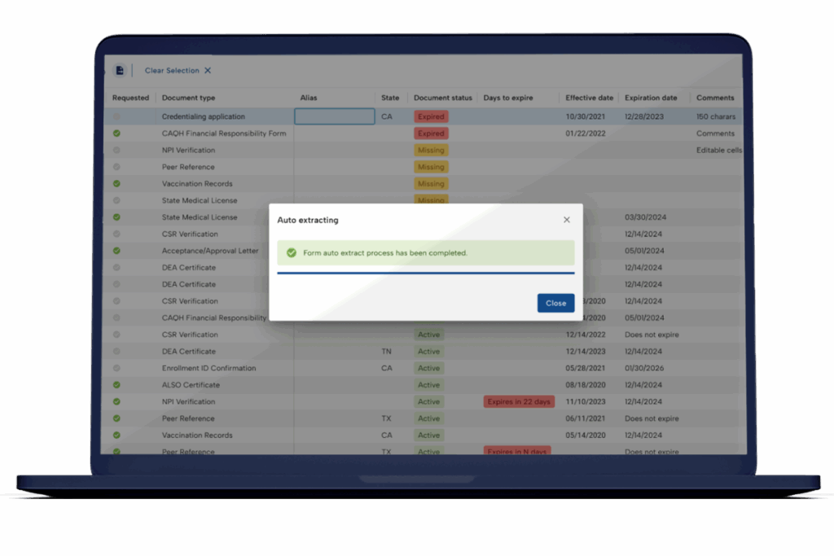The height and width of the screenshot is (556, 834).
Task: Select Enrollment ID Confirmation row text
Action: point(208,368)
